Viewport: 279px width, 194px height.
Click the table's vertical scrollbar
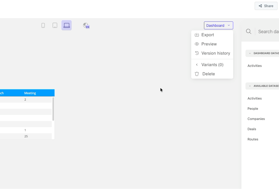pos(53,109)
